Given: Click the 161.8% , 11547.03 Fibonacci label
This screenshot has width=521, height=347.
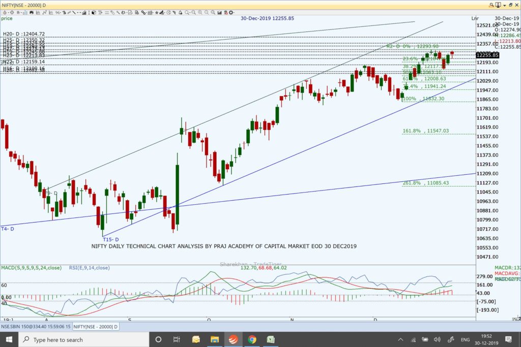Looking at the screenshot, I should tap(426, 131).
